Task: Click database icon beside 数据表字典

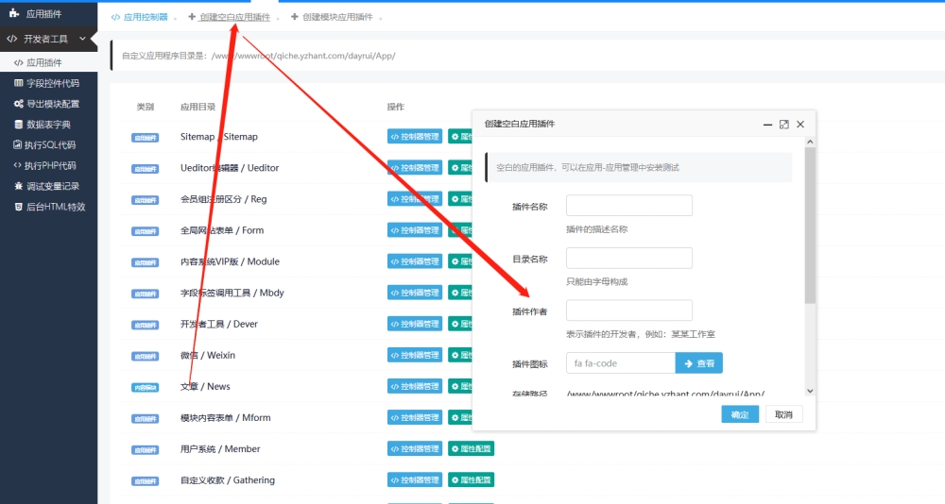Action: pos(19,124)
